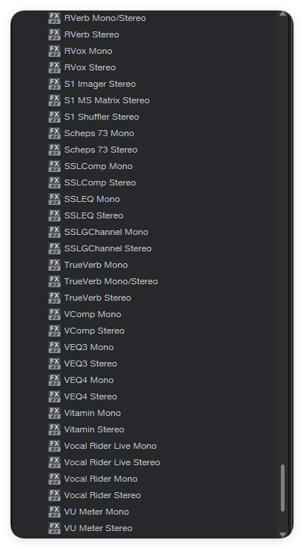Image resolution: width=304 pixels, height=549 pixels.
Task: Select SSLGChannel Stereo plugin entry
Action: (x=108, y=248)
